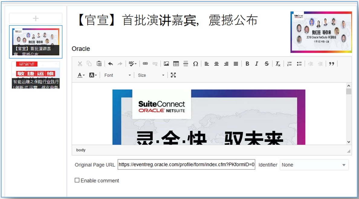This screenshot has width=359, height=199.
Task: Open the spell check ABC dropdown
Action: pyautogui.click(x=133, y=64)
